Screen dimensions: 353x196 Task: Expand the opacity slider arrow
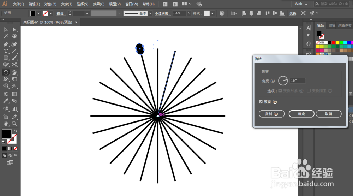[189, 13]
